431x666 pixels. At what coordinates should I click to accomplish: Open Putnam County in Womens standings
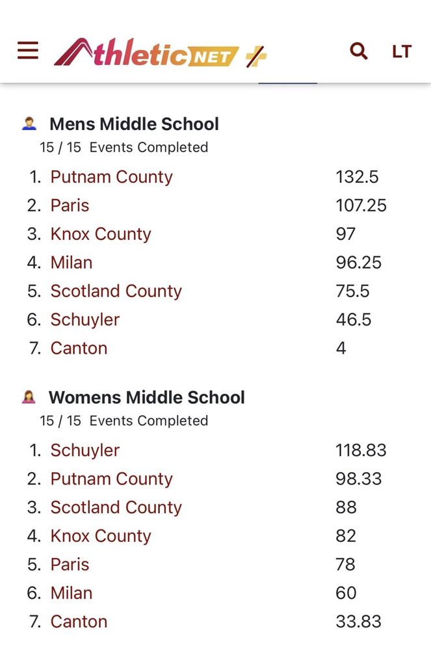[111, 479]
